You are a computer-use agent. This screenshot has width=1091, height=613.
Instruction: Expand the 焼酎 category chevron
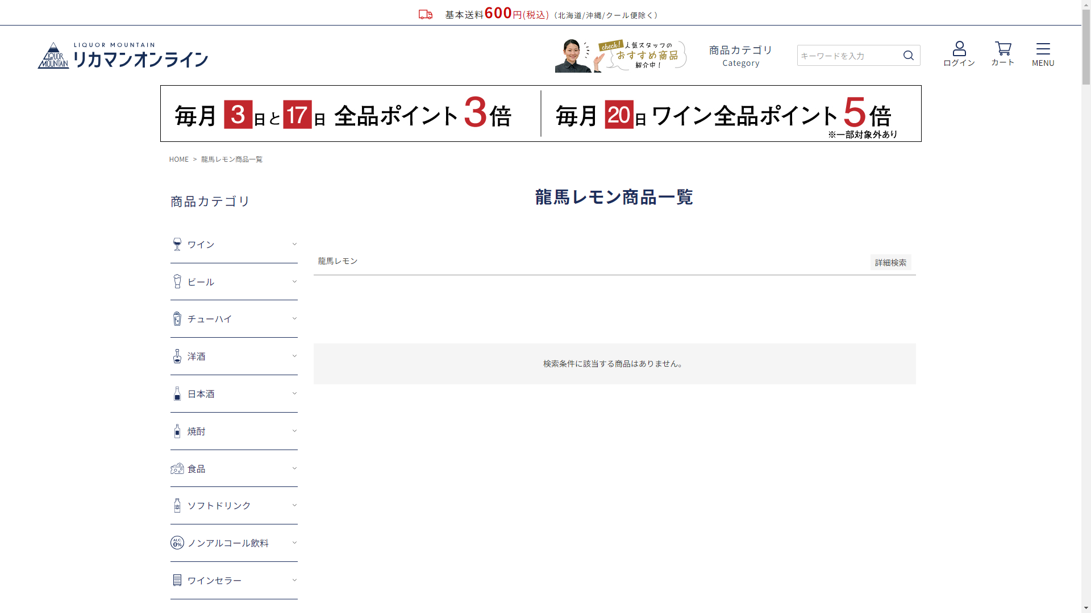coord(294,431)
